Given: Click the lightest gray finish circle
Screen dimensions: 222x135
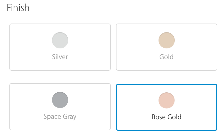Looking at the screenshot, I should (x=60, y=40).
